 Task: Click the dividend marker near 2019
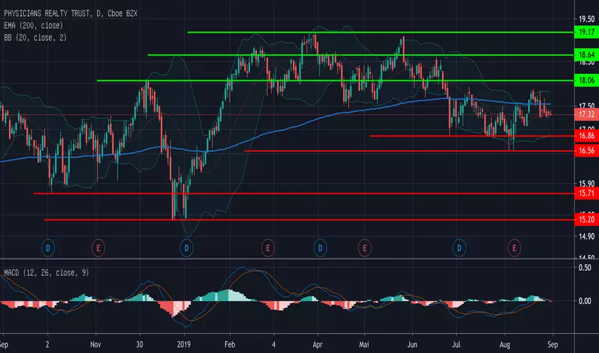186,248
